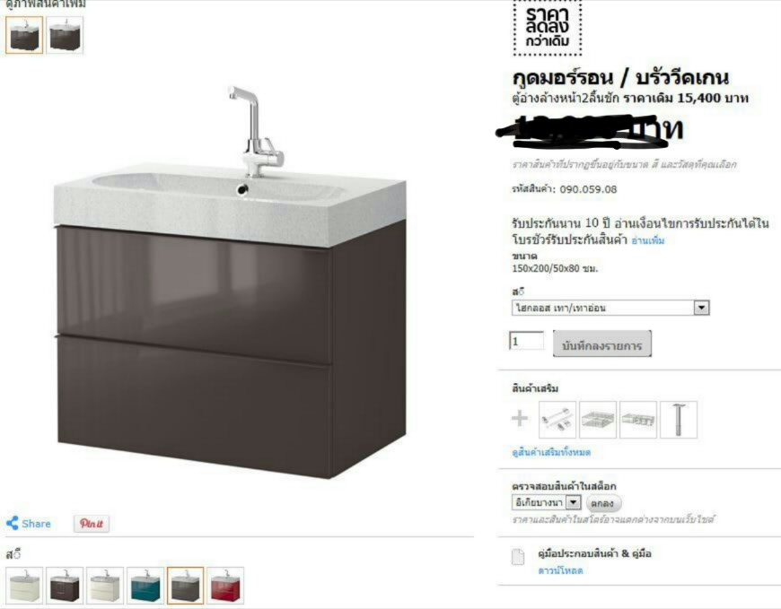Select the turquoise color swatch
The height and width of the screenshot is (609, 781).
pos(145,586)
